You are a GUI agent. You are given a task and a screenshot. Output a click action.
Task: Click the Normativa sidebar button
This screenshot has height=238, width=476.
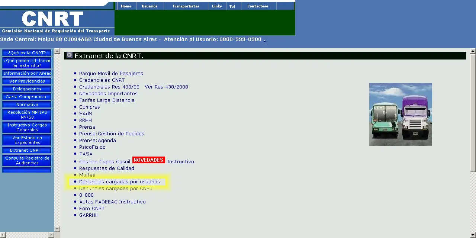pos(27,104)
